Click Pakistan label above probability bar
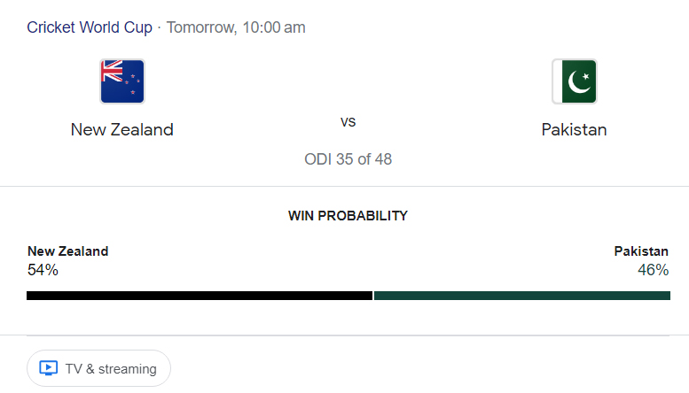The image size is (689, 393). tap(641, 251)
